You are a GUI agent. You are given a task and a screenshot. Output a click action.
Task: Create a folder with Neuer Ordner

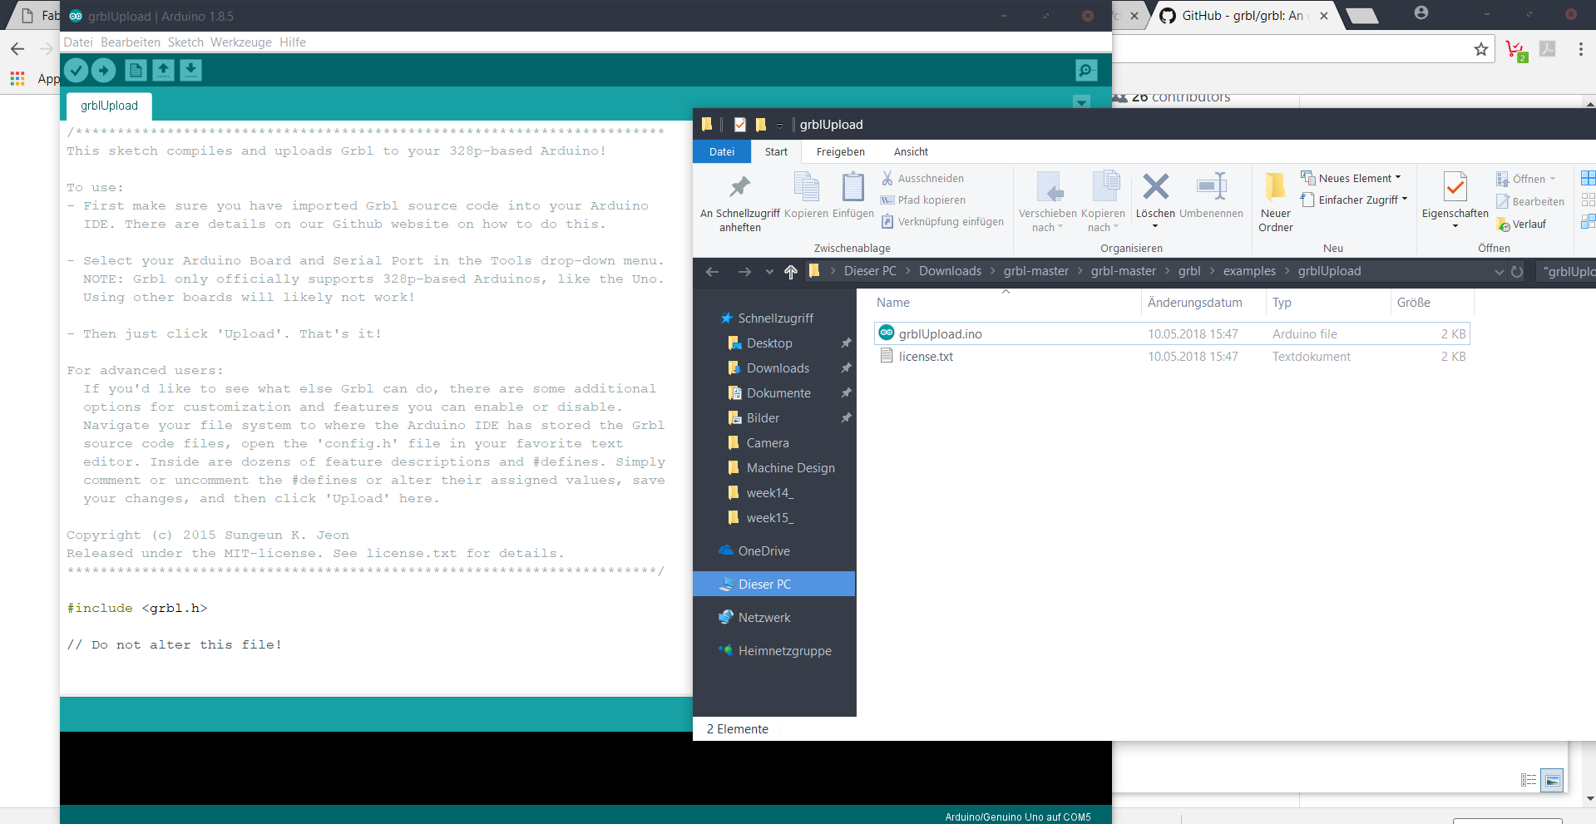coord(1275,202)
